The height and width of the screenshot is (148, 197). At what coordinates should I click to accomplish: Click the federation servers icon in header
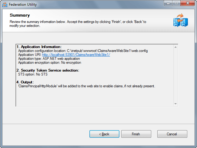click(181, 21)
